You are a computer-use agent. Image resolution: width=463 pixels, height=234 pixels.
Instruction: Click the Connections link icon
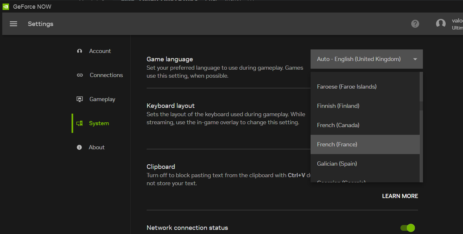[80, 75]
